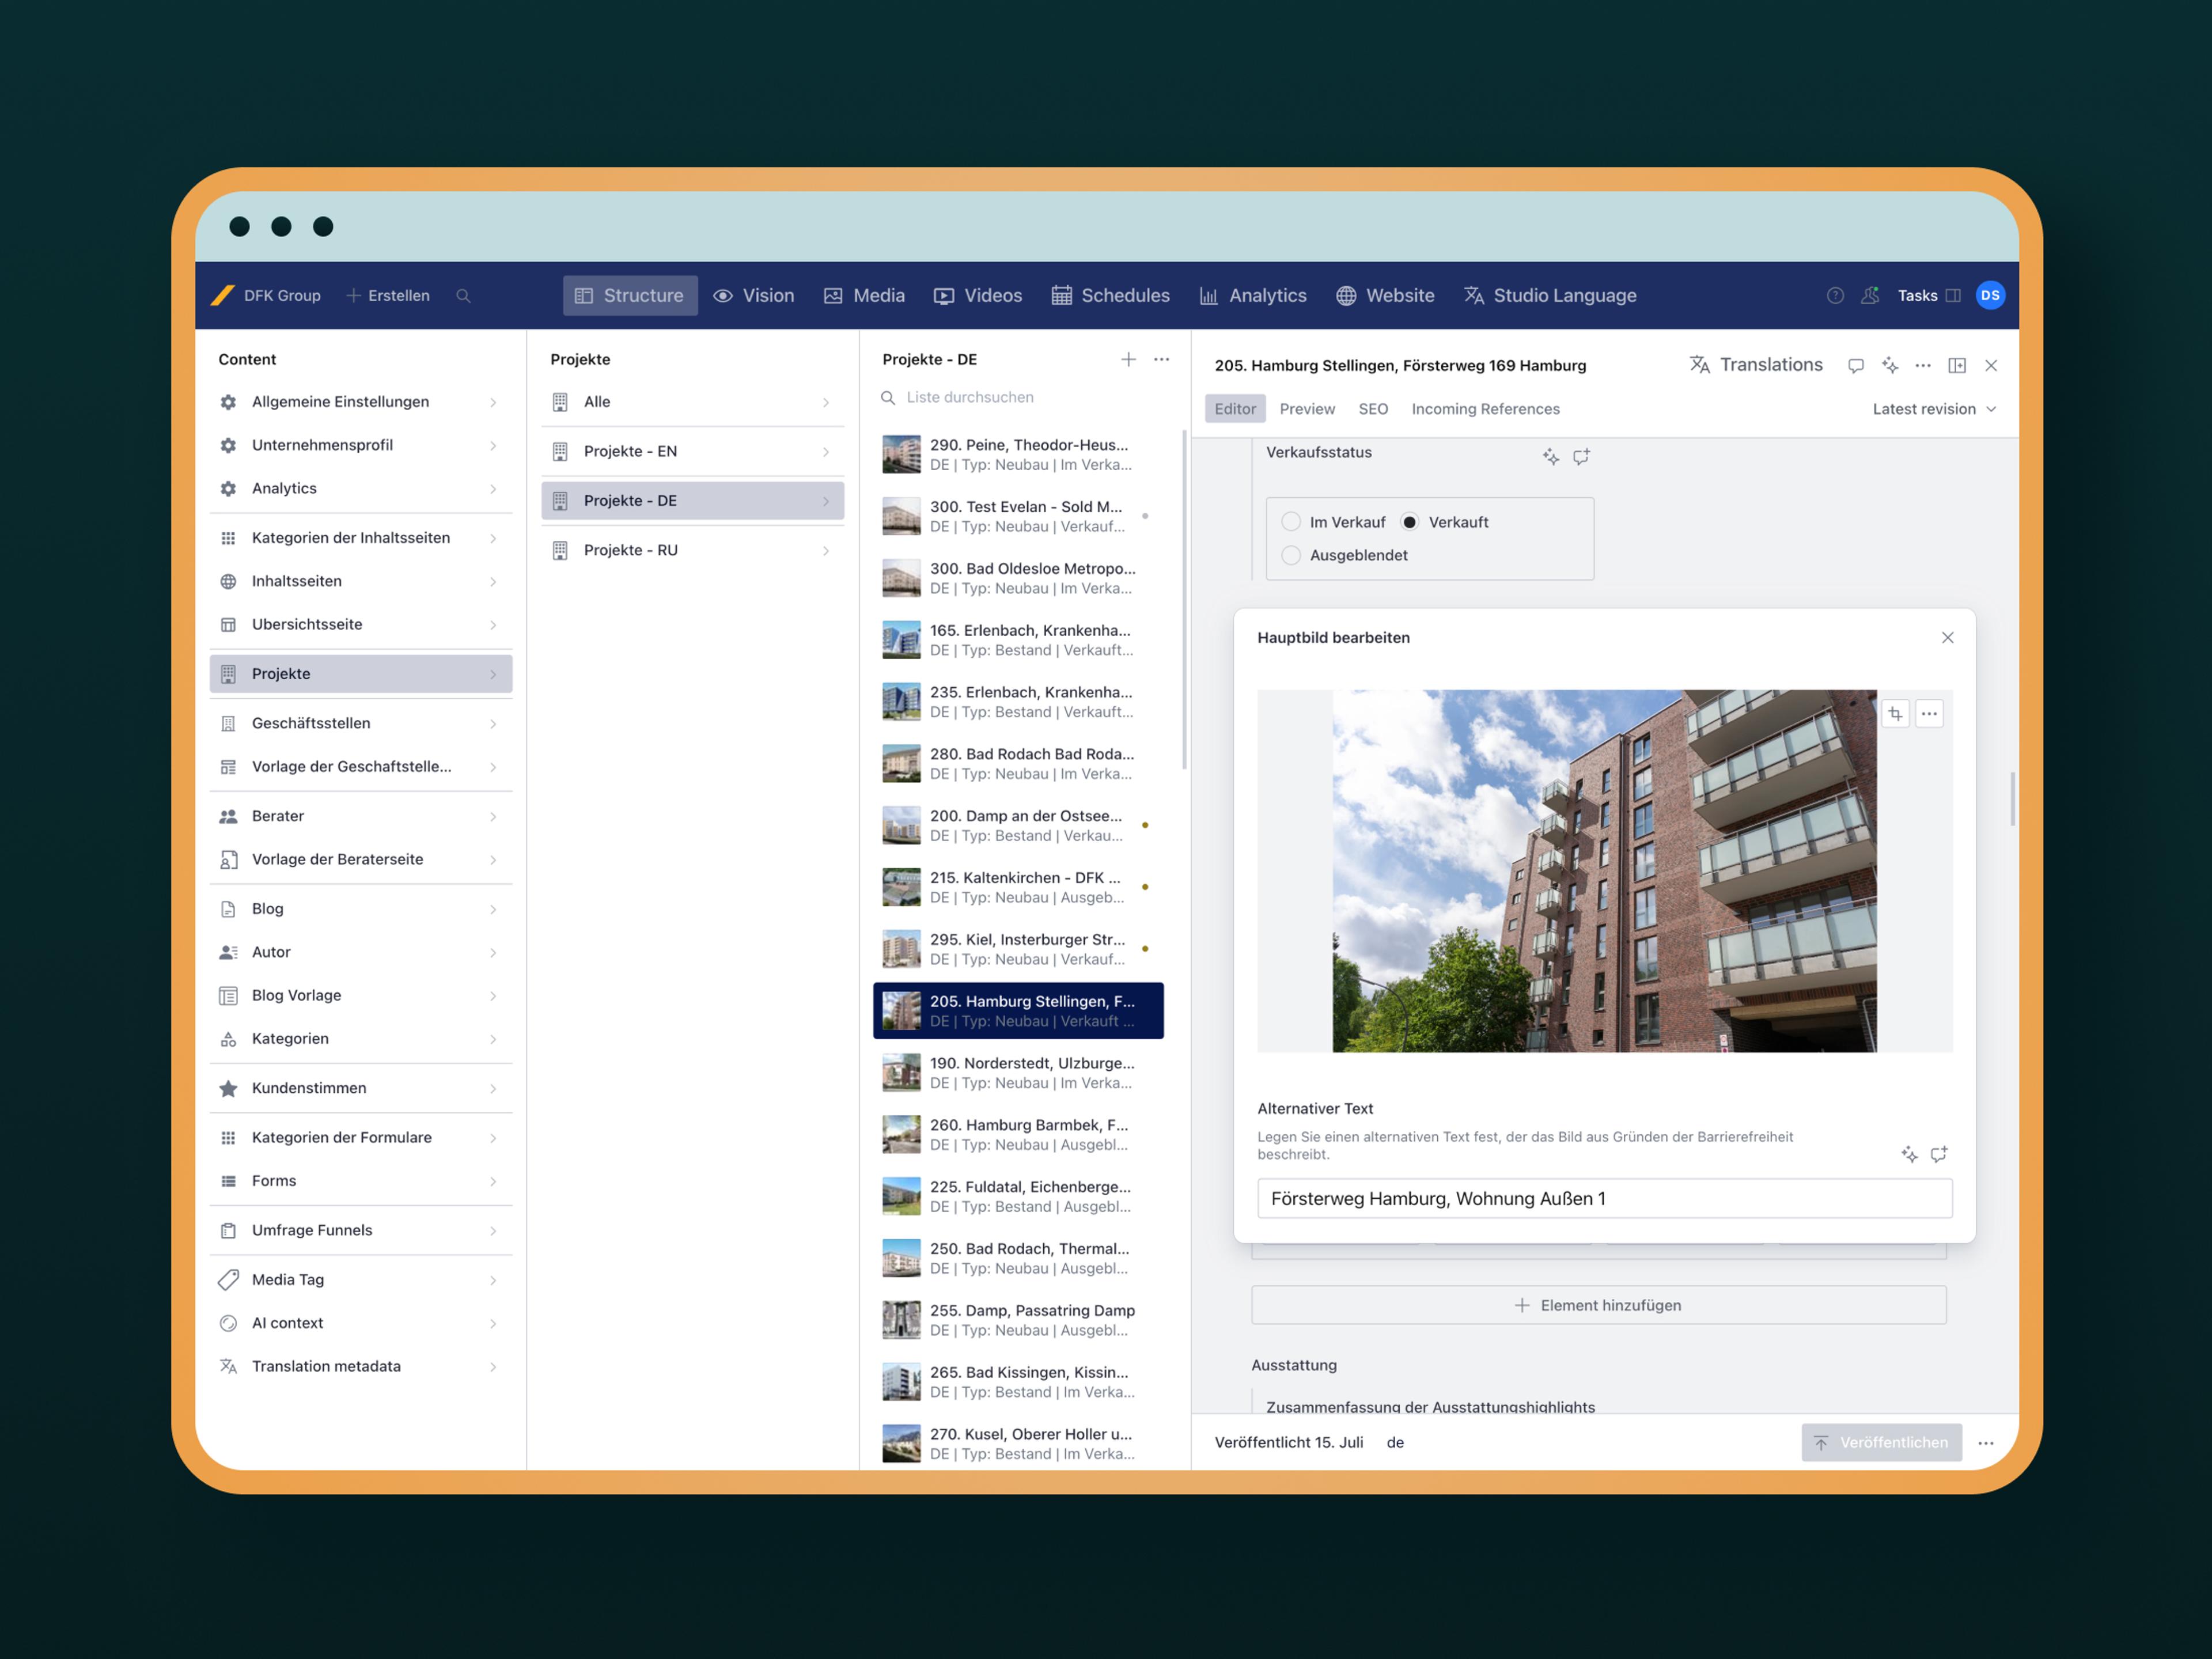Viewport: 2212px width, 1659px height.
Task: Open the Latest revision dropdown
Action: [1933, 409]
